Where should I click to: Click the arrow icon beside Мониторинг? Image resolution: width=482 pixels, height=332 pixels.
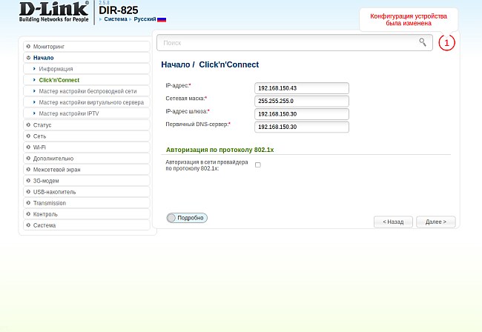28,47
